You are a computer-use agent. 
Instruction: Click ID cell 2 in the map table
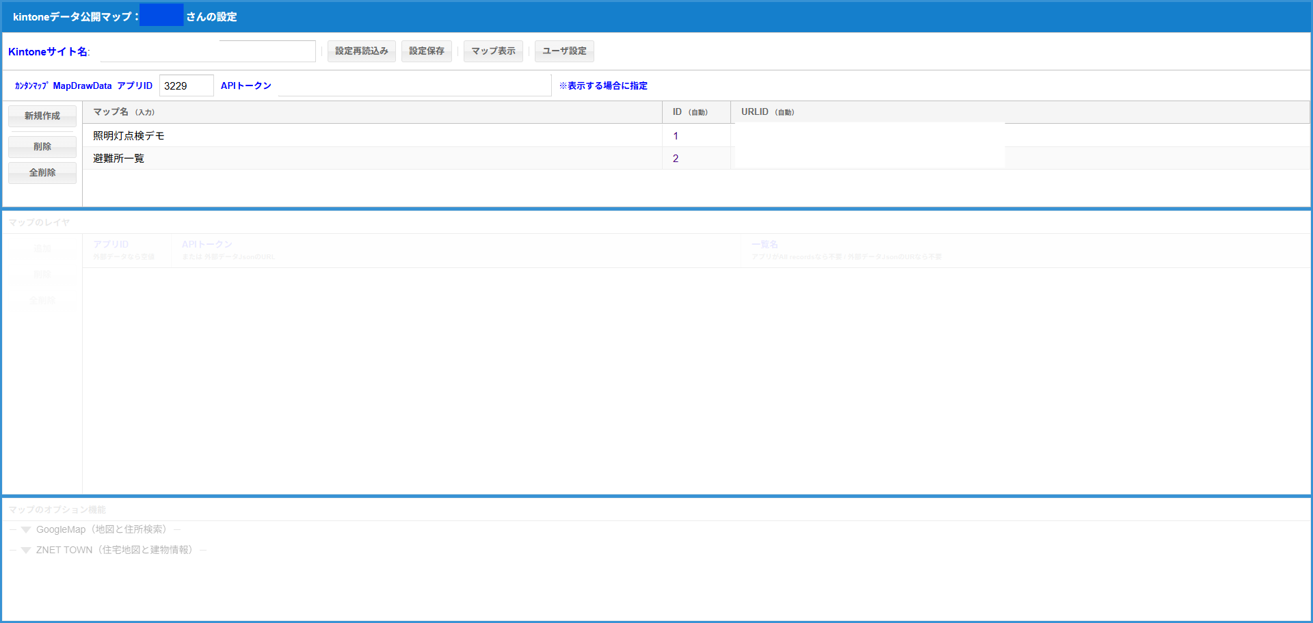[x=676, y=159]
